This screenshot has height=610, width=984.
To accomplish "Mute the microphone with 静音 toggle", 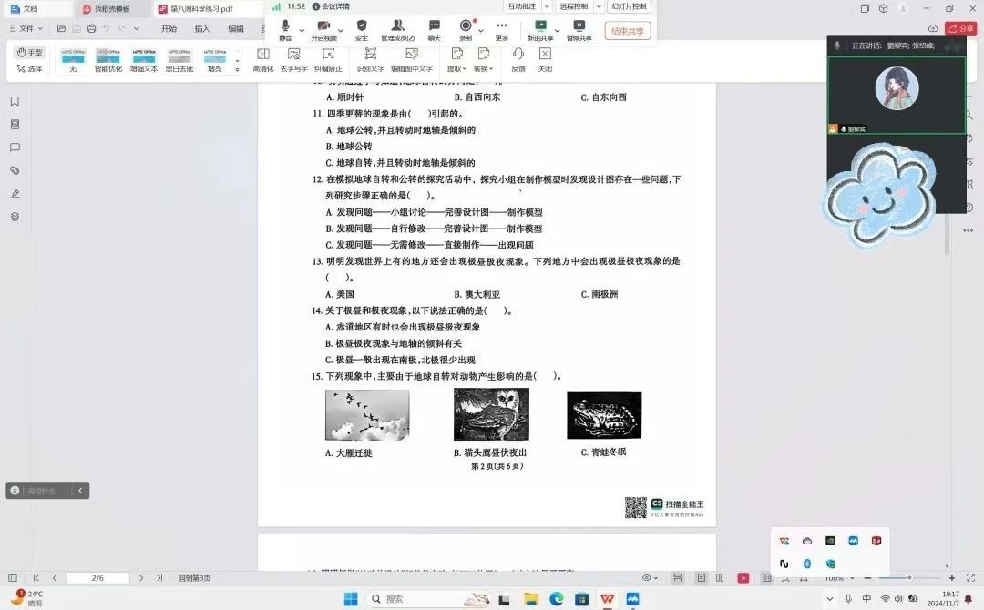I will tap(284, 30).
